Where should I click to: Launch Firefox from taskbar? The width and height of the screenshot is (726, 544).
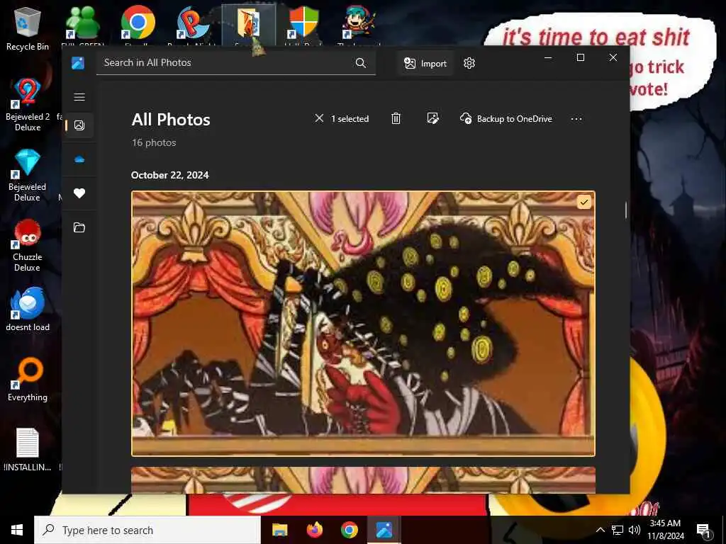(x=315, y=530)
